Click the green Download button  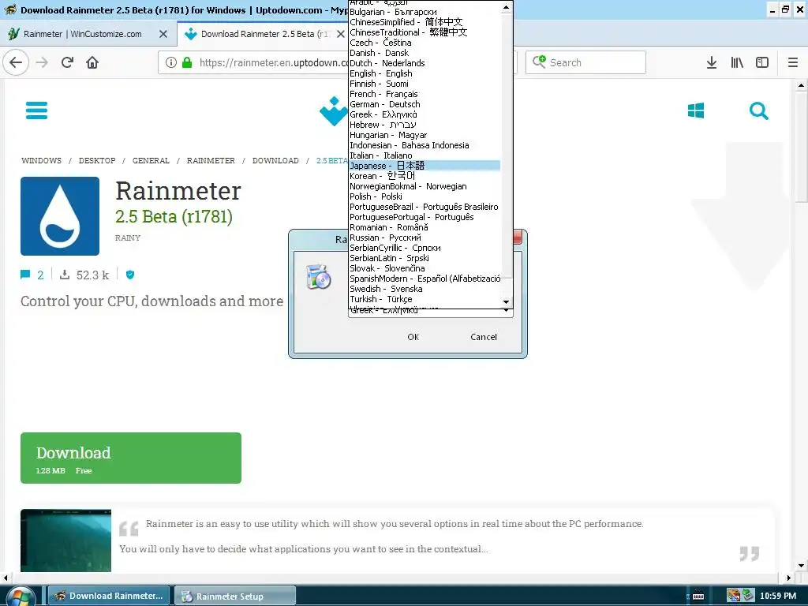coord(131,458)
